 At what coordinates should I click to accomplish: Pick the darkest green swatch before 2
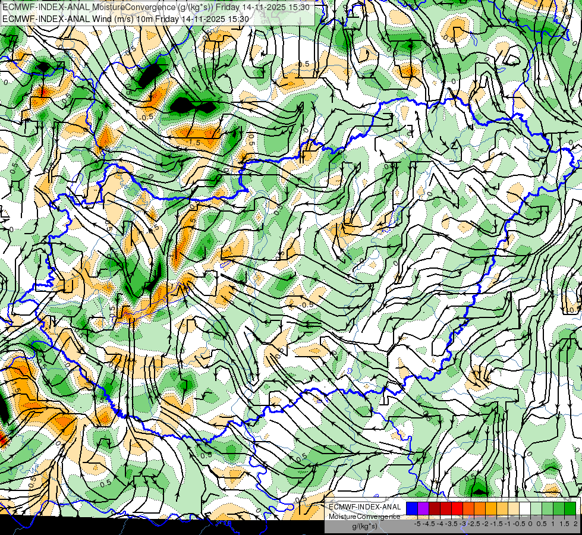[570, 508]
